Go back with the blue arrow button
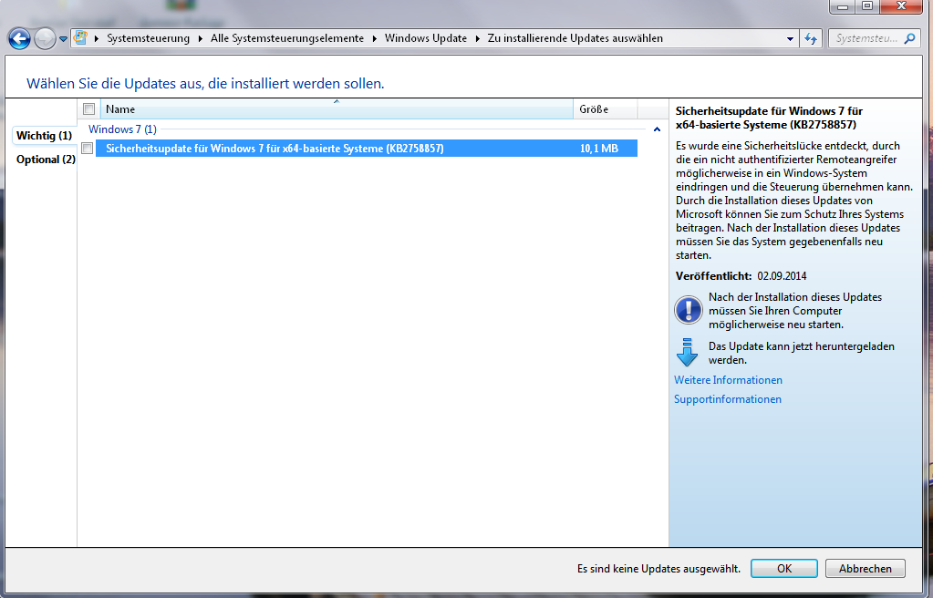933x598 pixels. click(19, 39)
